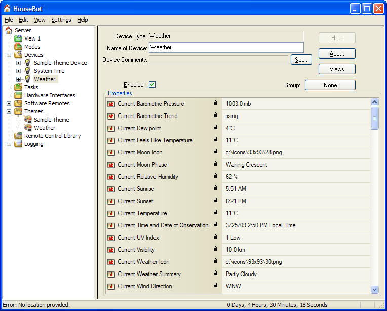The image size is (387, 311).
Task: Click the ab icon for Current Wind Direction
Action: [111, 287]
